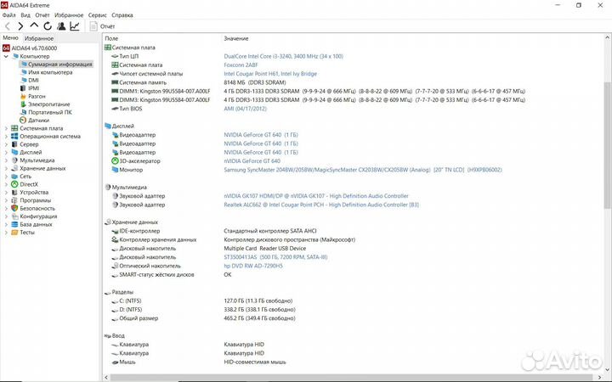The image size is (612, 382).
Task: Select the Датчики sensors tree item
Action: coord(38,120)
